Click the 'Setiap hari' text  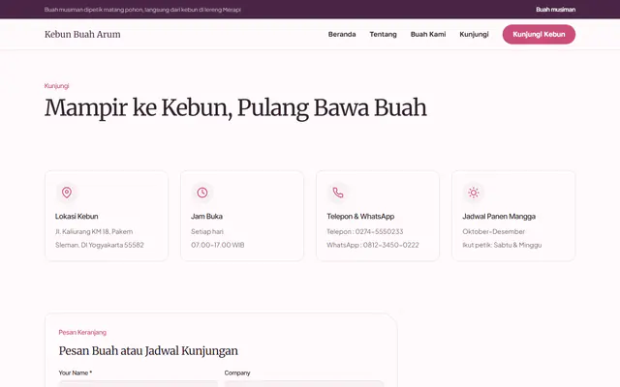pos(207,231)
